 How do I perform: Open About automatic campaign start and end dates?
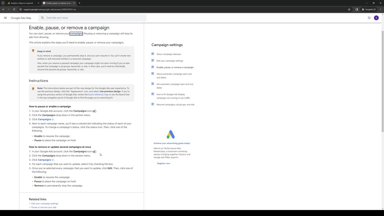click(x=174, y=76)
